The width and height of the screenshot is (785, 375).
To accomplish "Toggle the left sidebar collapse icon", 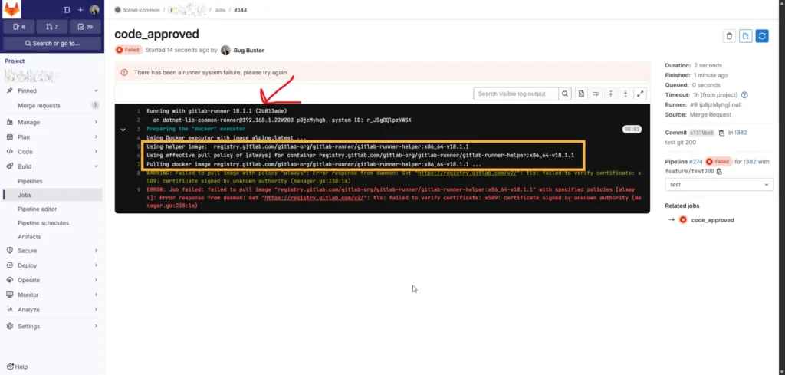I will click(66, 10).
